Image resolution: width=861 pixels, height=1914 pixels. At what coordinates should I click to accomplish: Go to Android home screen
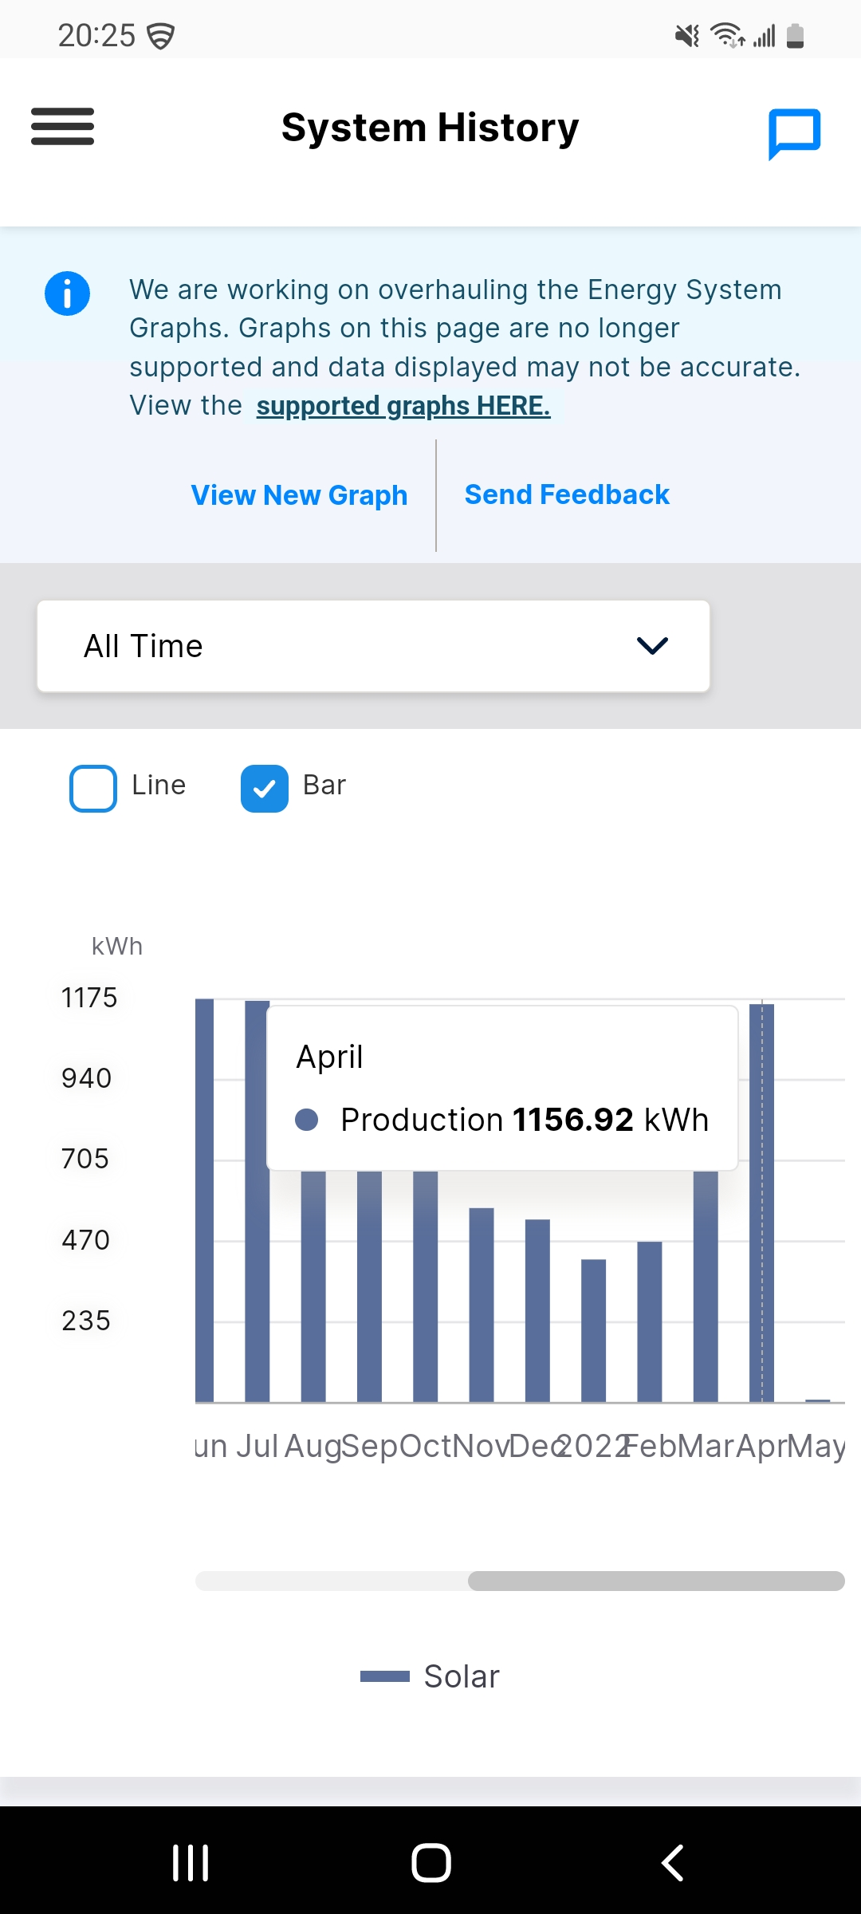[431, 1863]
